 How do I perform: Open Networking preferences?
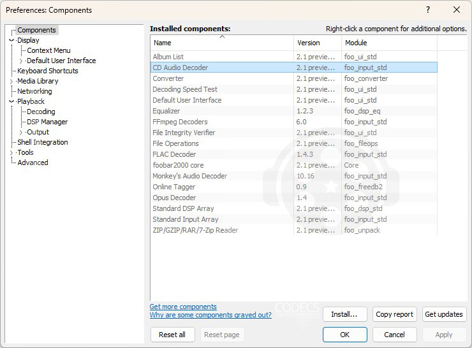34,91
